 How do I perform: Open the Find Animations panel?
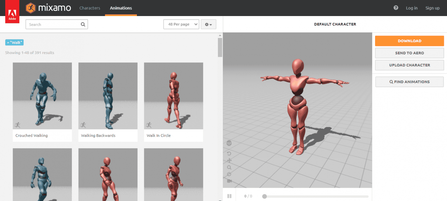[409, 82]
